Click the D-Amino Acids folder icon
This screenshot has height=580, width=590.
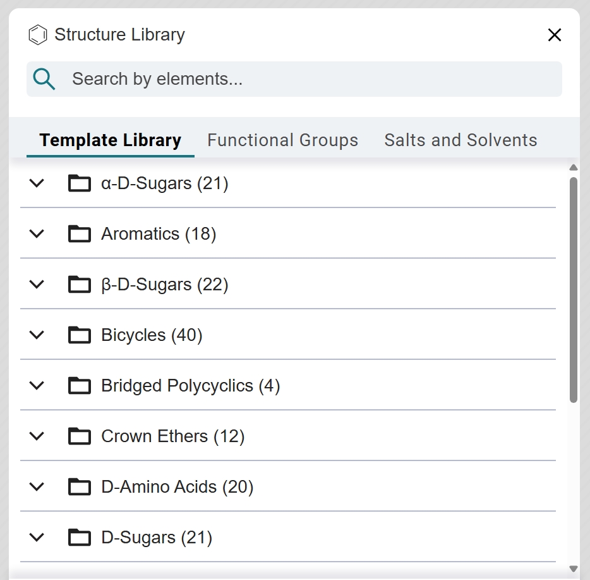(x=80, y=487)
